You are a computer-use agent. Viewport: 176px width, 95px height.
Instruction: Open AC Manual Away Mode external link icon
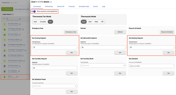click(24, 45)
